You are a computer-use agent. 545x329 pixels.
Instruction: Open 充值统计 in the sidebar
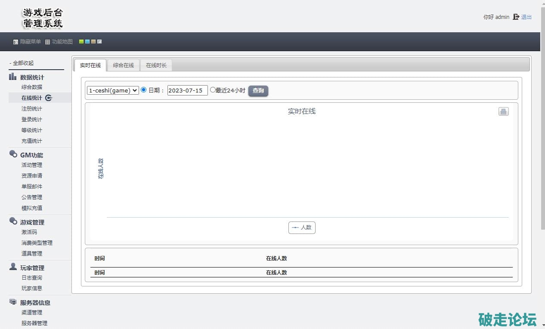click(x=32, y=141)
